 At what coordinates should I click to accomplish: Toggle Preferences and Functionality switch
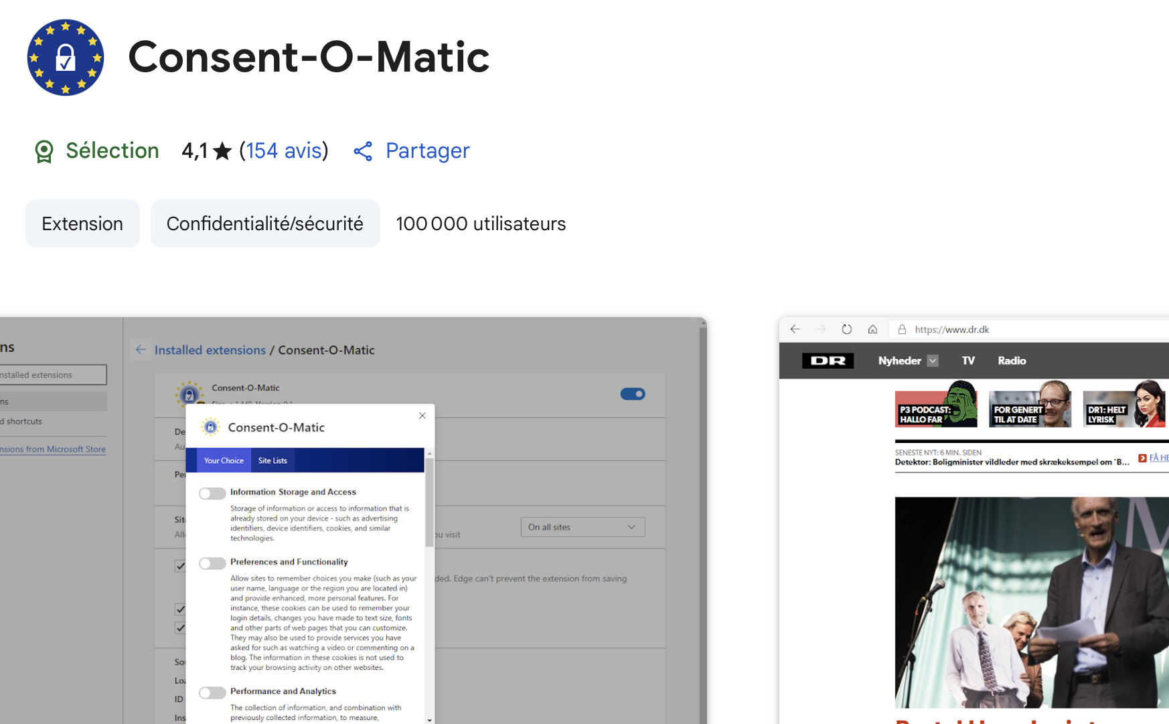pyautogui.click(x=212, y=563)
